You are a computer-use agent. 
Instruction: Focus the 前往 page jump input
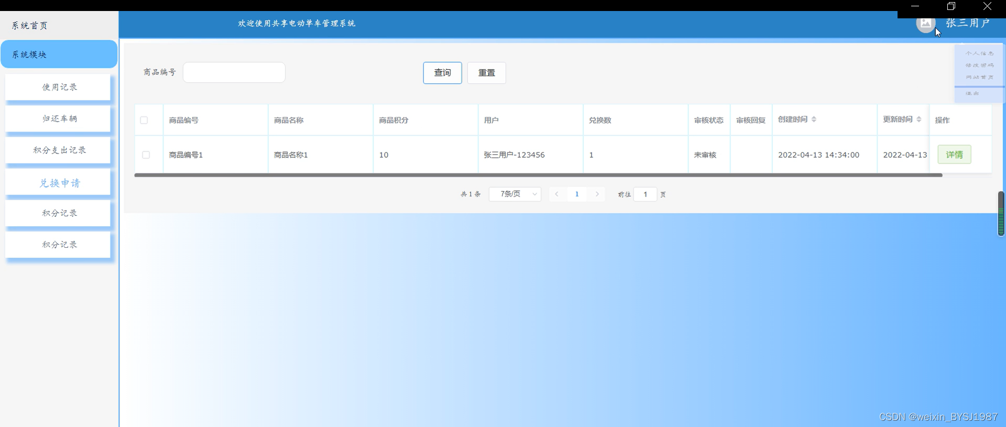pos(646,194)
